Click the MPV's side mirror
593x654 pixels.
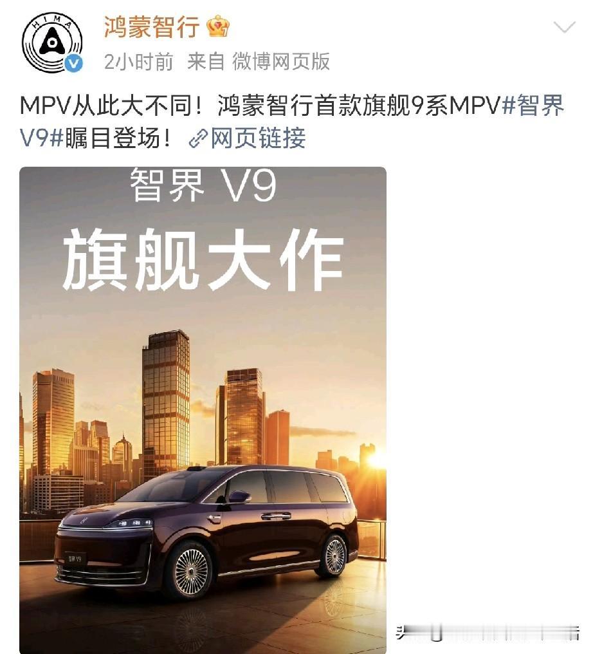point(240,496)
